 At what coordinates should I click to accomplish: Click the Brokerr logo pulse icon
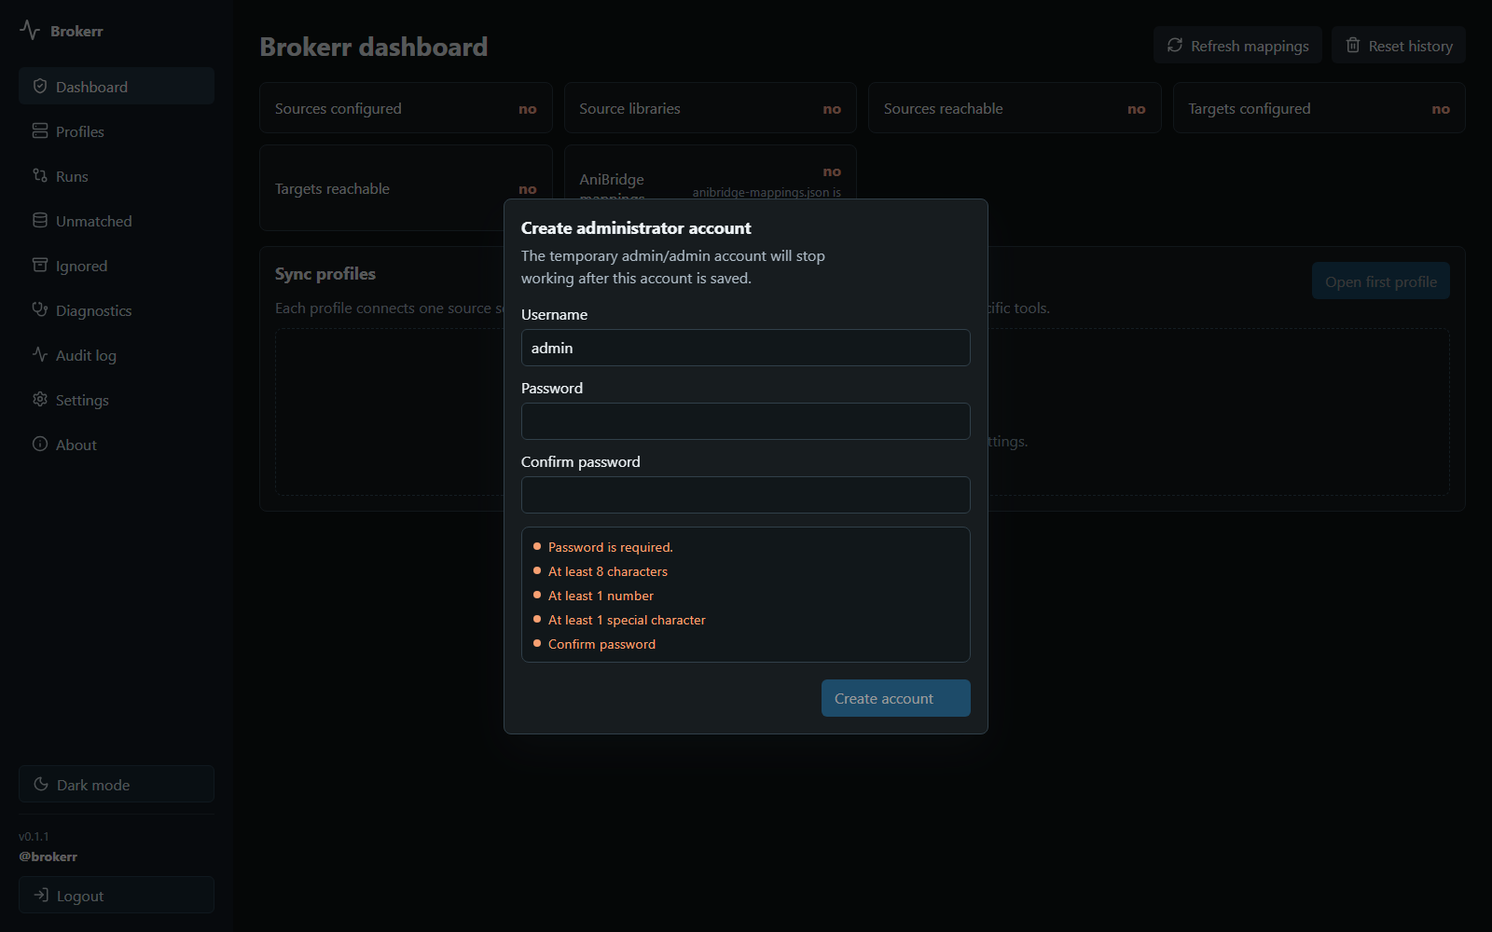click(x=30, y=31)
